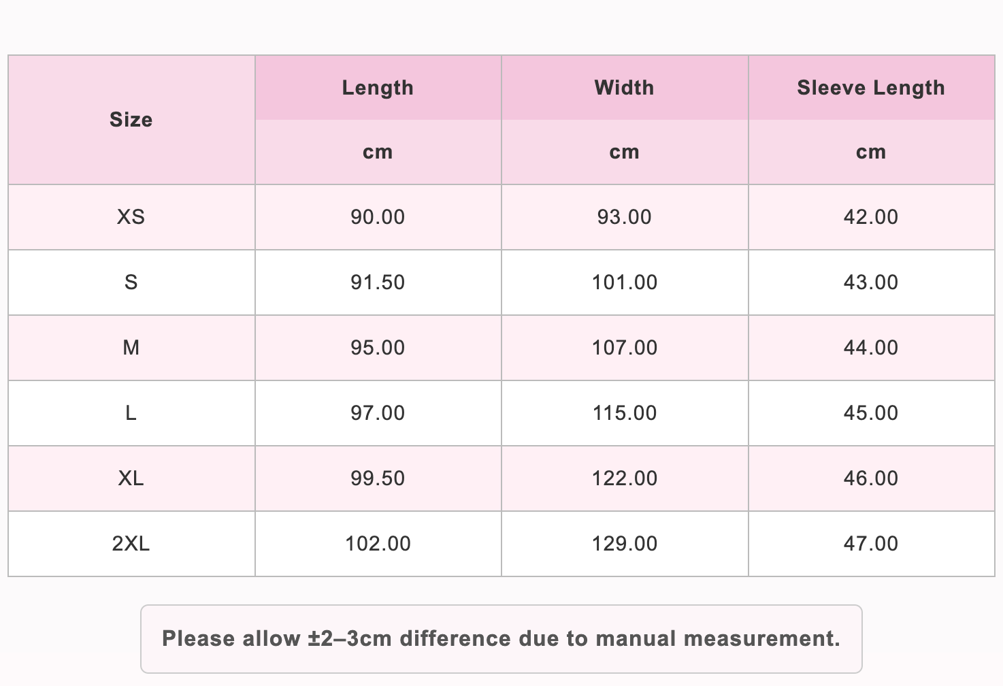Click the cm unit under Length
This screenshot has height=686, width=1003.
coord(378,152)
